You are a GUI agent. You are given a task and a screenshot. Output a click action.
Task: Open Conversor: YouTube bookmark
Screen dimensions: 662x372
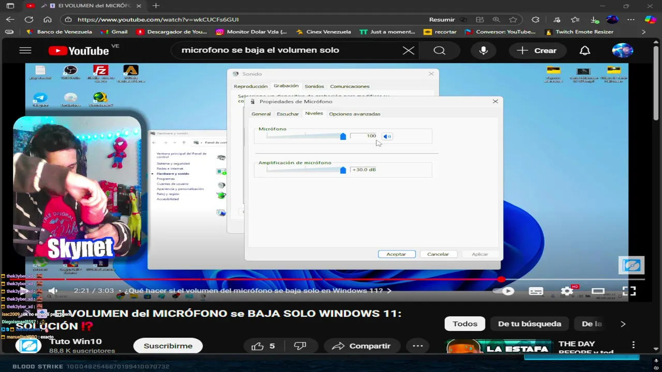tap(500, 32)
